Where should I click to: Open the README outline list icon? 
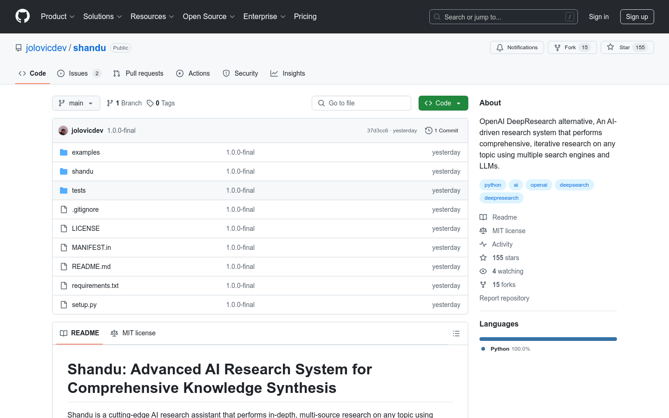456,333
